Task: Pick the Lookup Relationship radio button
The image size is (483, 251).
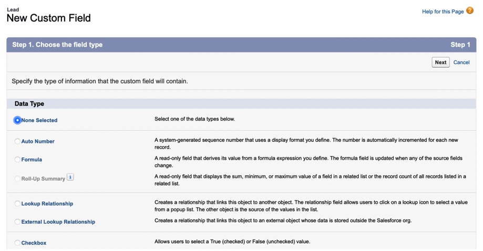Action: 17,204
